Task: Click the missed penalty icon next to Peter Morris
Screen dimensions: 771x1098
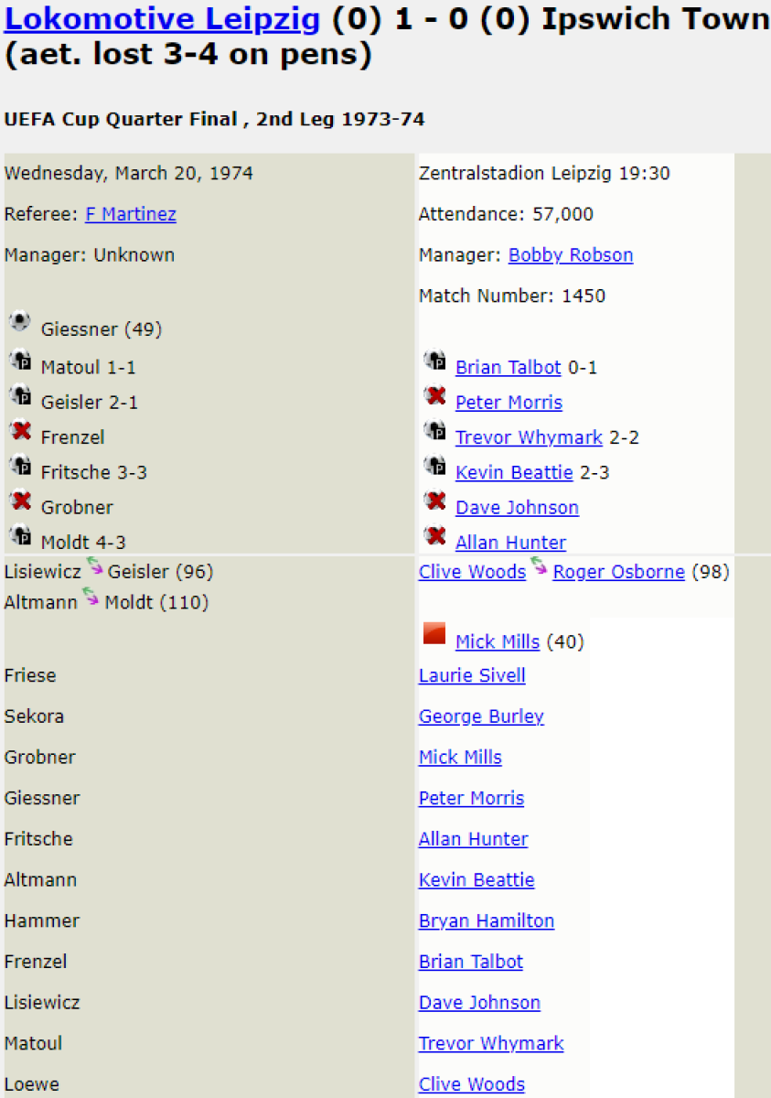Action: coord(434,395)
